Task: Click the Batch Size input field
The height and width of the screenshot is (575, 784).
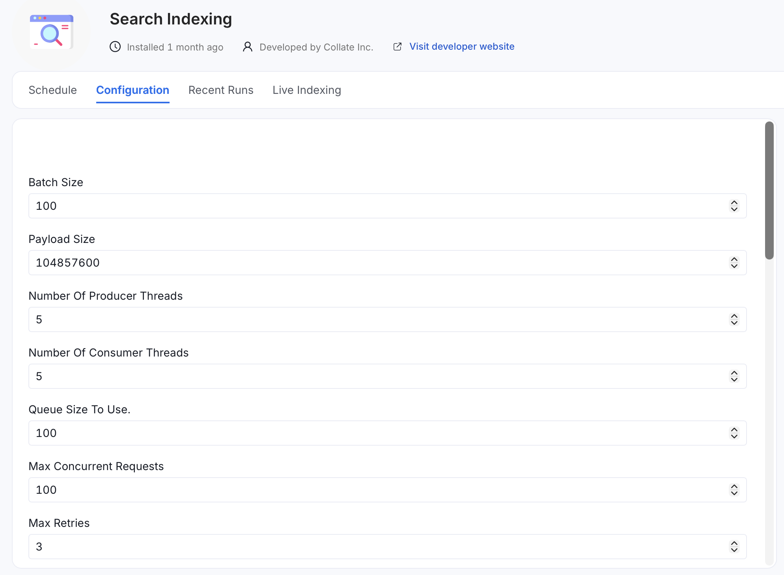Action: (387, 206)
